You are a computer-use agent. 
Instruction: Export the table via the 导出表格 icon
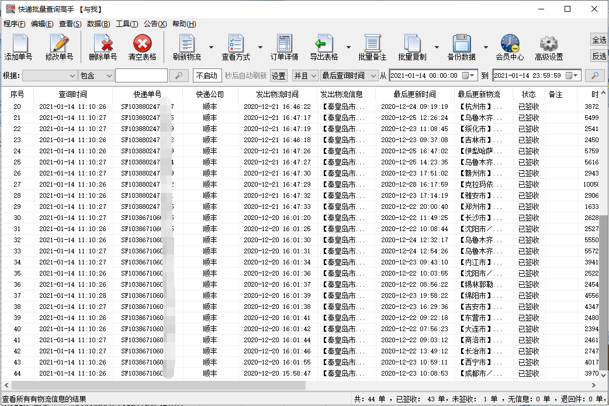(x=326, y=47)
